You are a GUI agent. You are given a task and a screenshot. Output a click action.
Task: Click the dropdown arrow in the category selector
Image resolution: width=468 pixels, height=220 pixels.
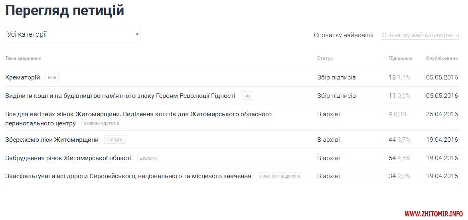(x=137, y=35)
